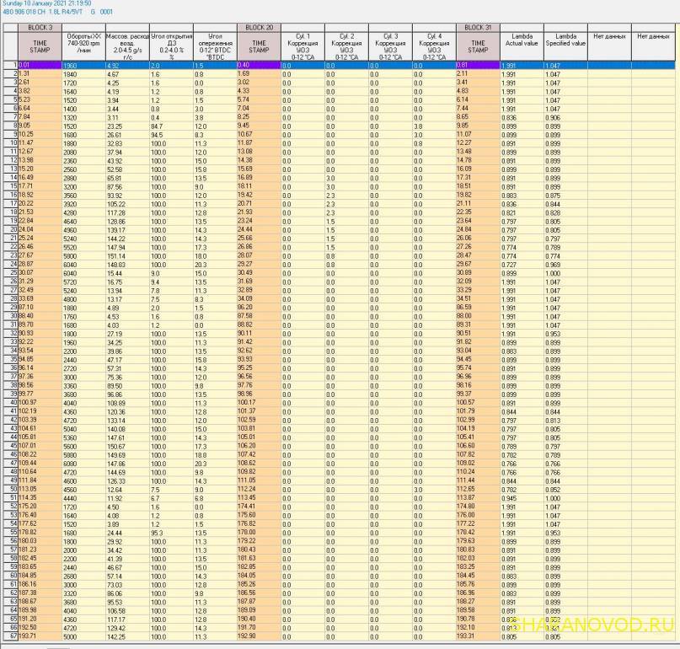680x649 pixels.
Task: Click the TIME STAMP header under BLOCK 3
Action: click(x=39, y=46)
